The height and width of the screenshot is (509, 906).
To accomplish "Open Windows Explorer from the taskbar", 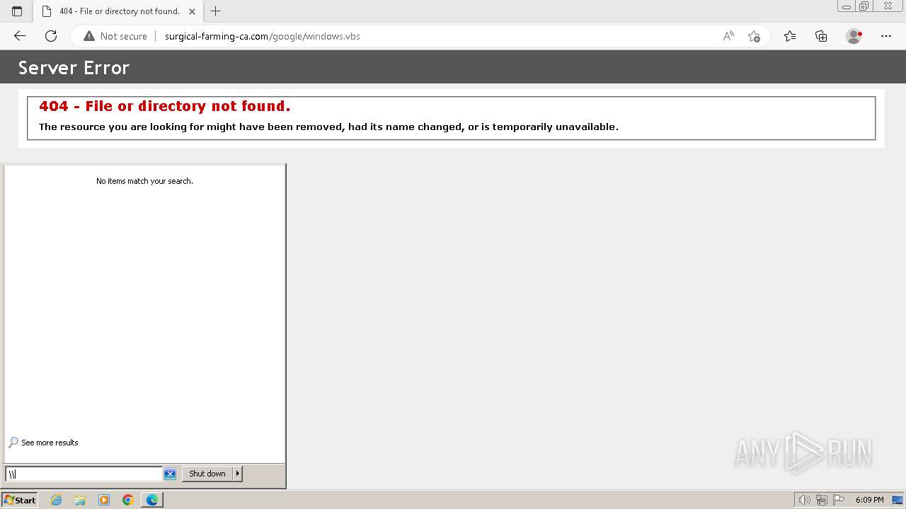I will [x=80, y=500].
